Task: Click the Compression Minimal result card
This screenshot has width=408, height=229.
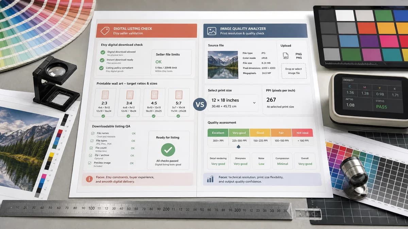Action: tap(283, 161)
